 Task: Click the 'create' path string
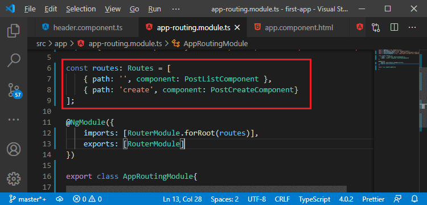pyautogui.click(x=136, y=90)
